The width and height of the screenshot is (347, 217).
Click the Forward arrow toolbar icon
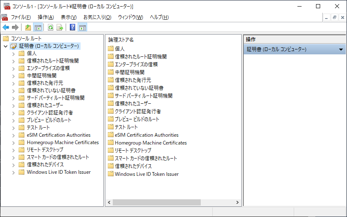pos(15,28)
